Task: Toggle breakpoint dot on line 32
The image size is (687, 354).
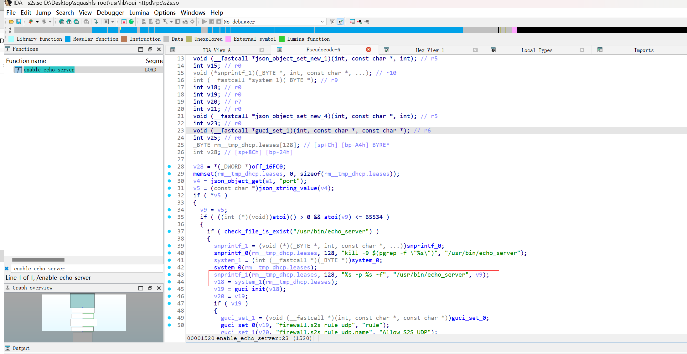Action: tap(169, 195)
